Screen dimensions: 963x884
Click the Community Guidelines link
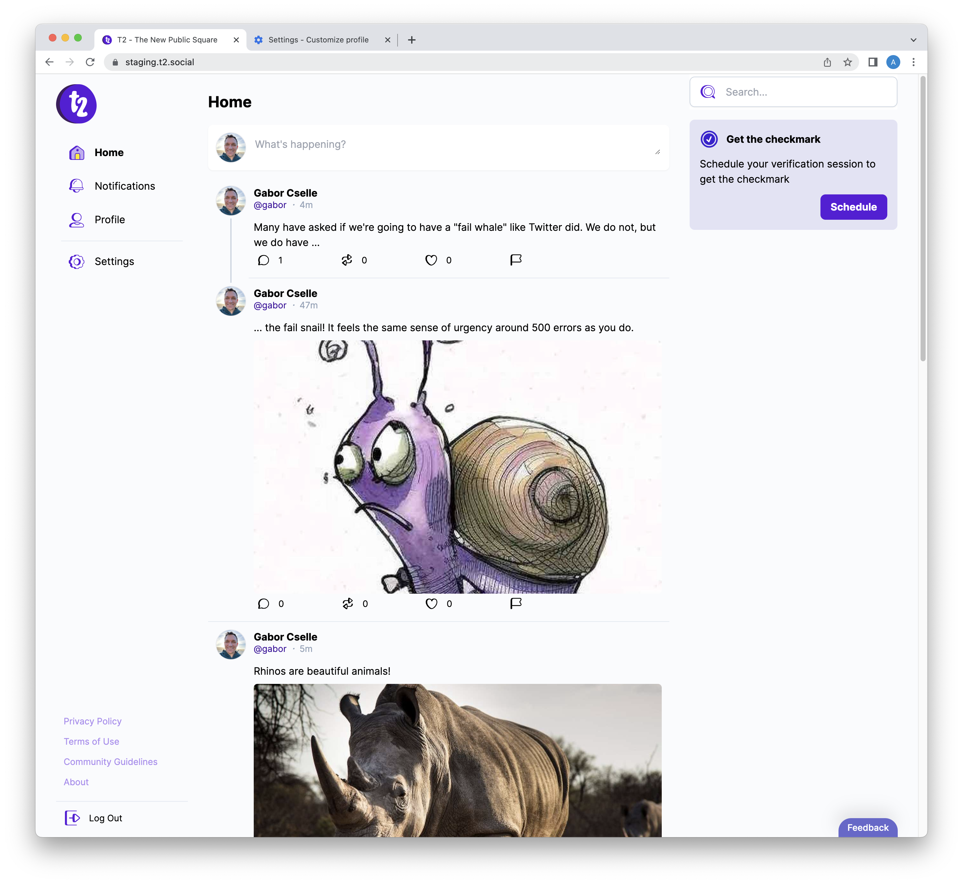point(111,761)
